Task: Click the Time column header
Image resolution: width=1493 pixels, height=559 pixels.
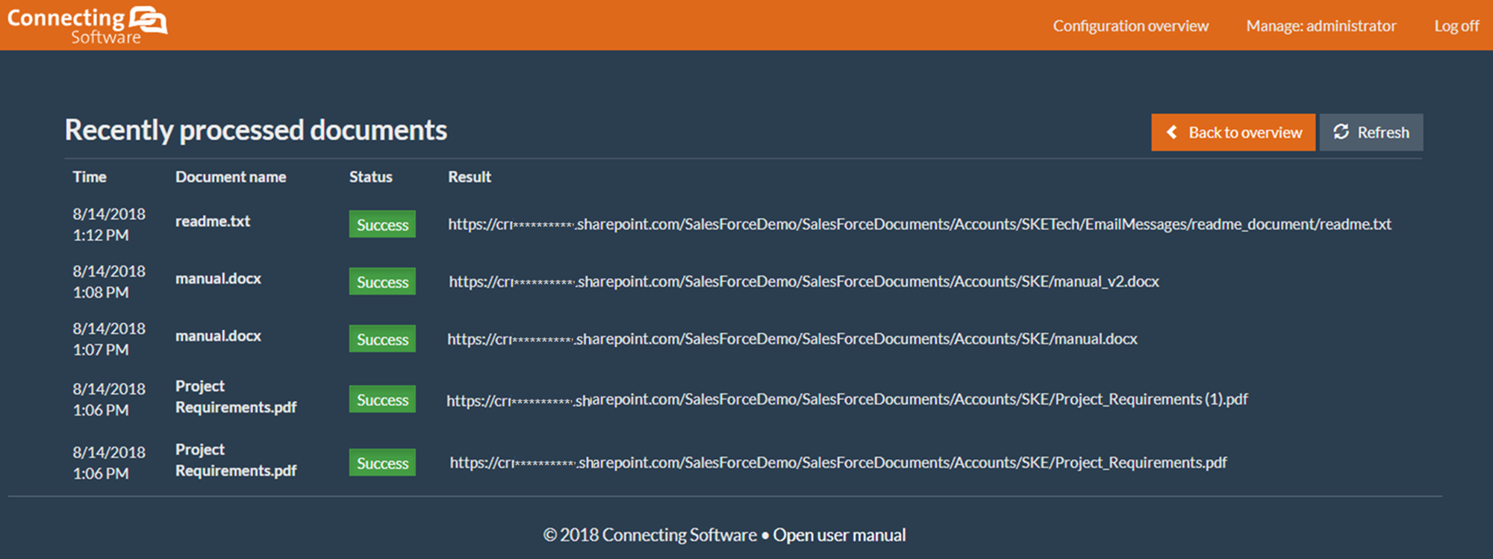Action: point(90,177)
